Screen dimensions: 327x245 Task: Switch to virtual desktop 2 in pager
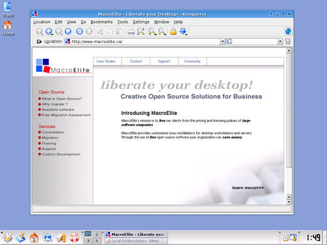pos(97,235)
